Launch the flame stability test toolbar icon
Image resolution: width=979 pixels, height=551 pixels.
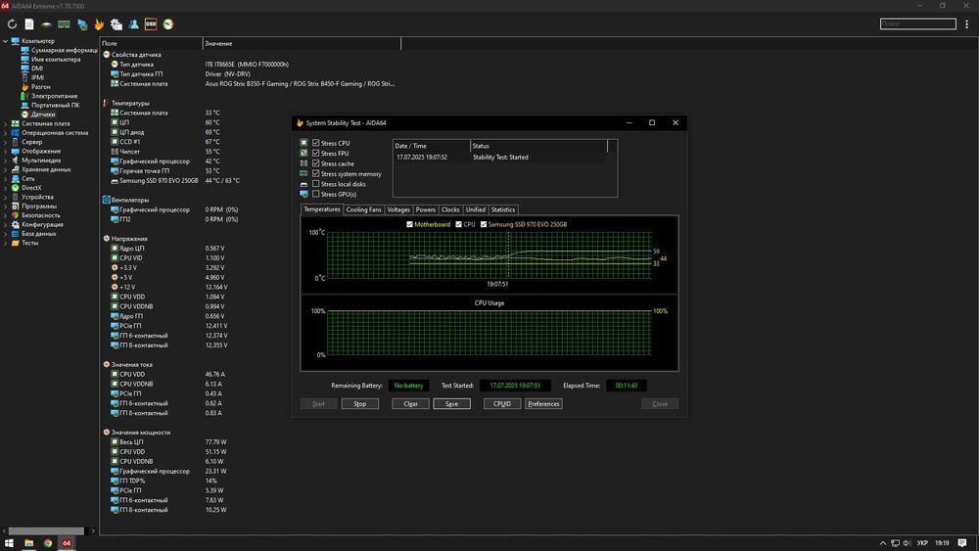tap(99, 23)
